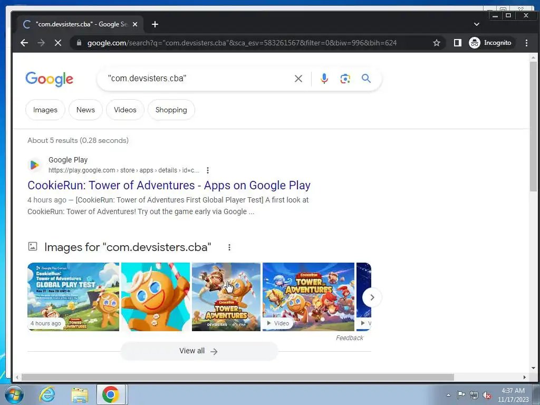This screenshot has width=540, height=405.
Task: Click the Feedback link
Action: (349, 338)
